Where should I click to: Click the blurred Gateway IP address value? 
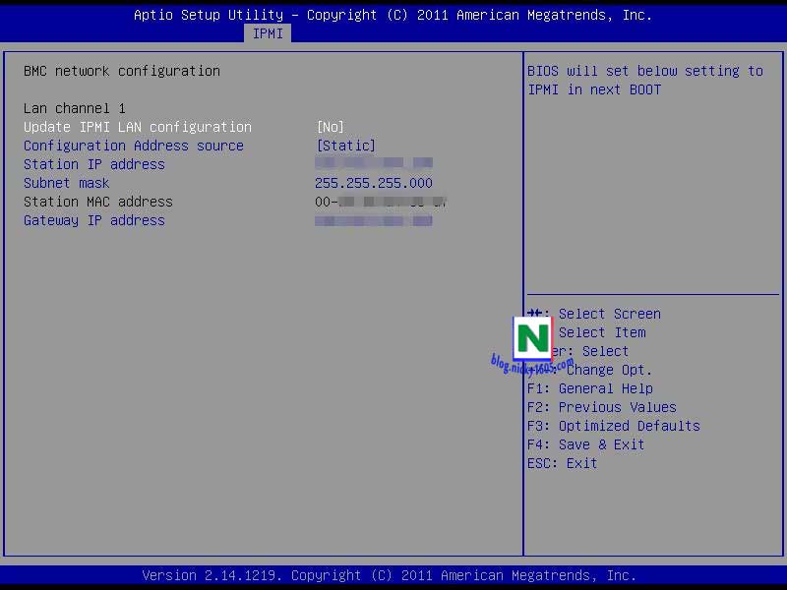(x=374, y=220)
